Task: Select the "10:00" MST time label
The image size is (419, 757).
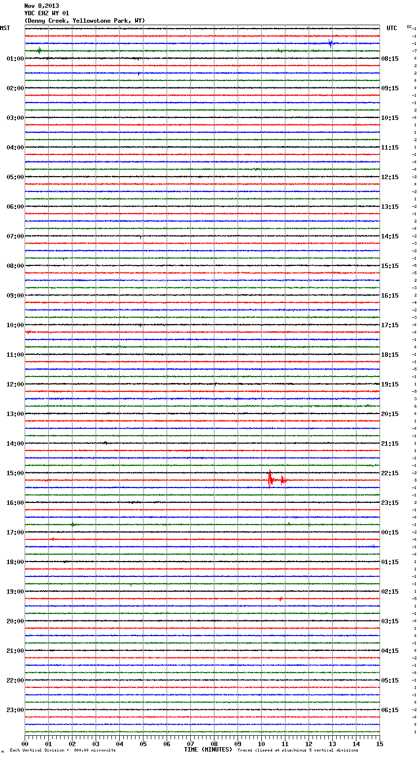Action: pyautogui.click(x=15, y=325)
